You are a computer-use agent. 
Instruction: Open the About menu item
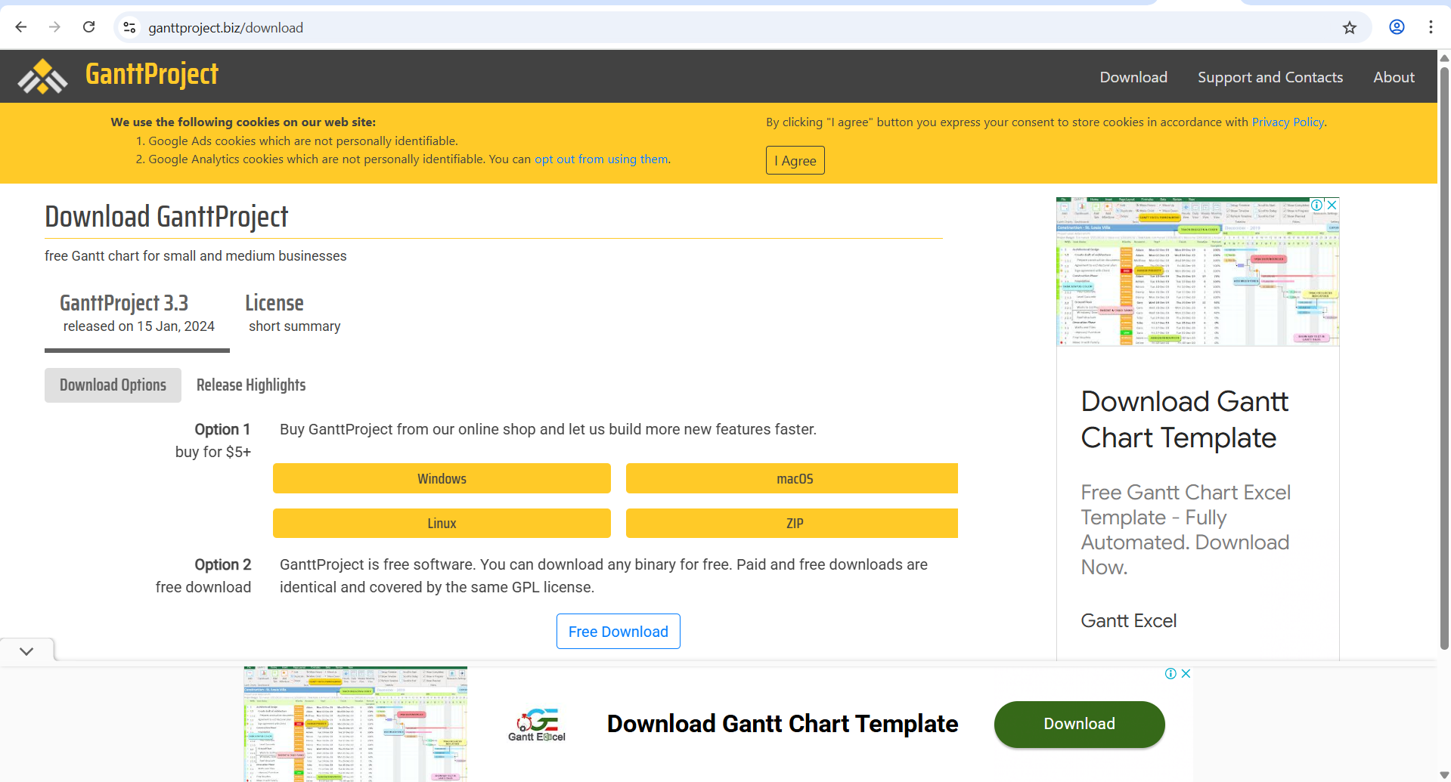point(1394,77)
